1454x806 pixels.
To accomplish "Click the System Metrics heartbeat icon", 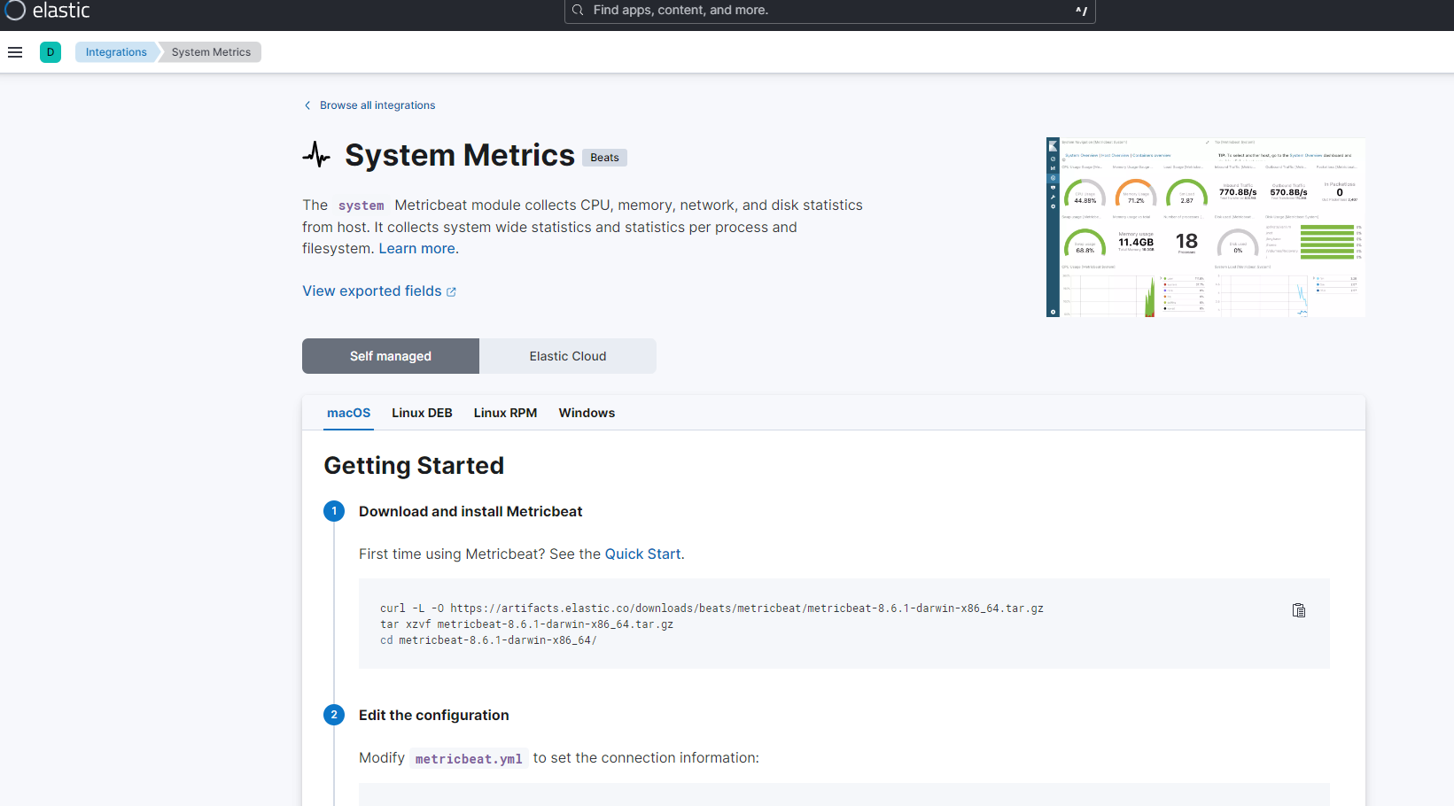I will coord(316,155).
